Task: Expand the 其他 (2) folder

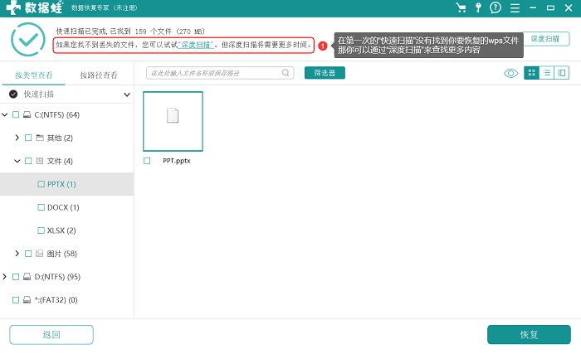Action: 17,138
